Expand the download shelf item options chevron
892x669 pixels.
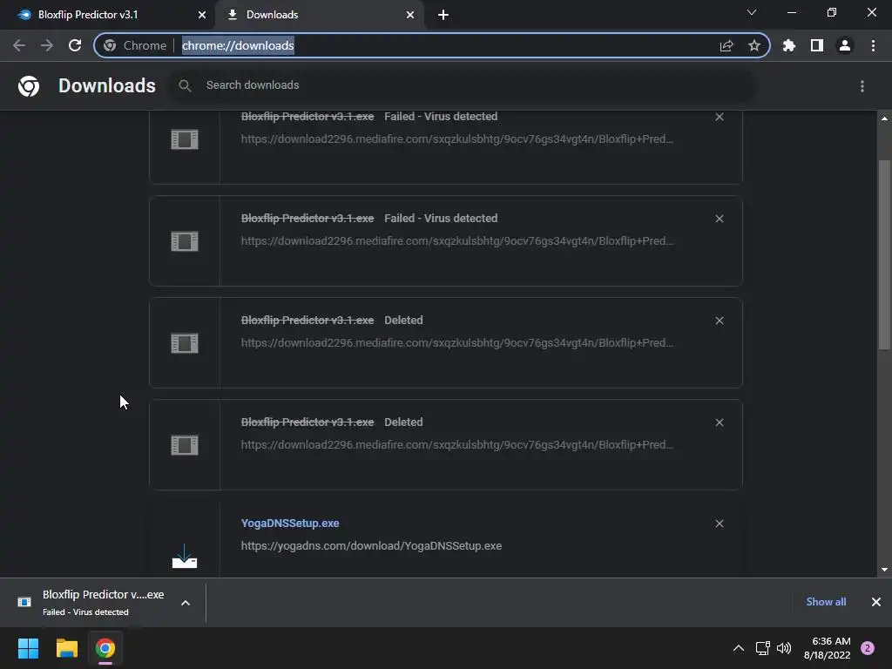click(186, 603)
